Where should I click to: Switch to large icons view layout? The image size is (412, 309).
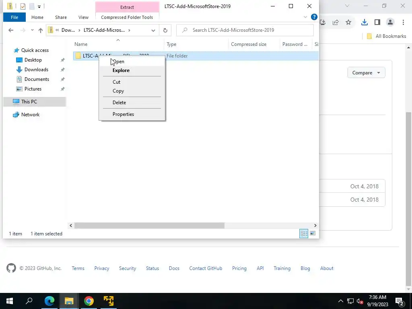pos(313,233)
